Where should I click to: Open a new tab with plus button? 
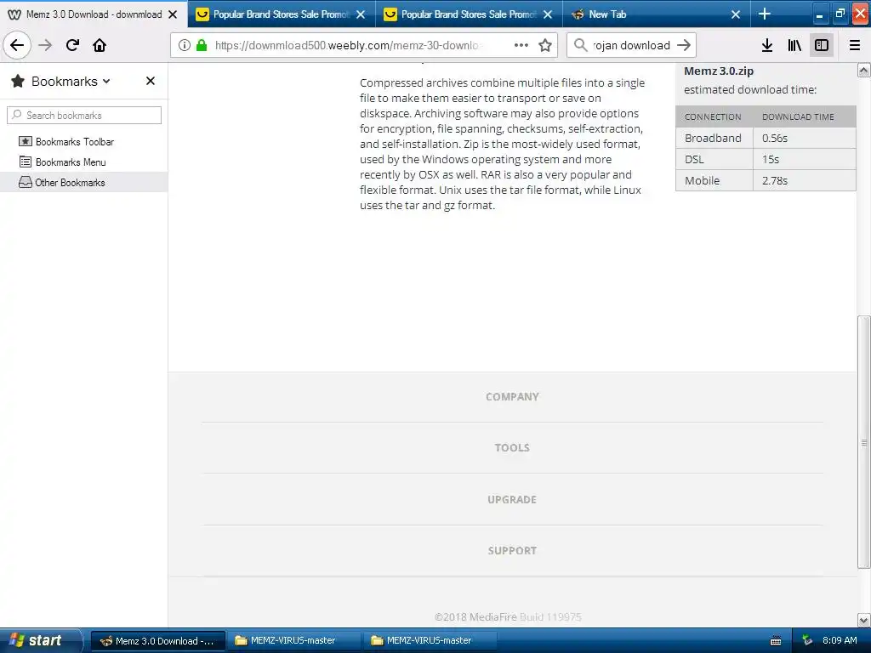pos(765,14)
